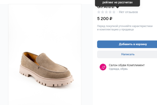Click the 5 200 ₽ price
This screenshot has height=105, width=157.
pos(105,19)
